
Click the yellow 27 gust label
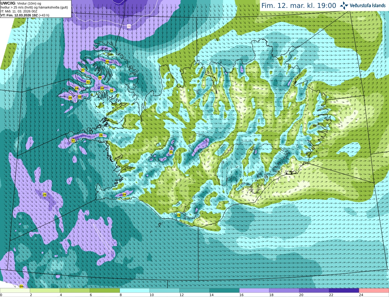coord(83,70)
